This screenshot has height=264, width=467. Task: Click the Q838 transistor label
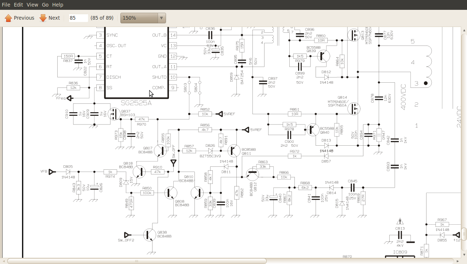click(162, 233)
